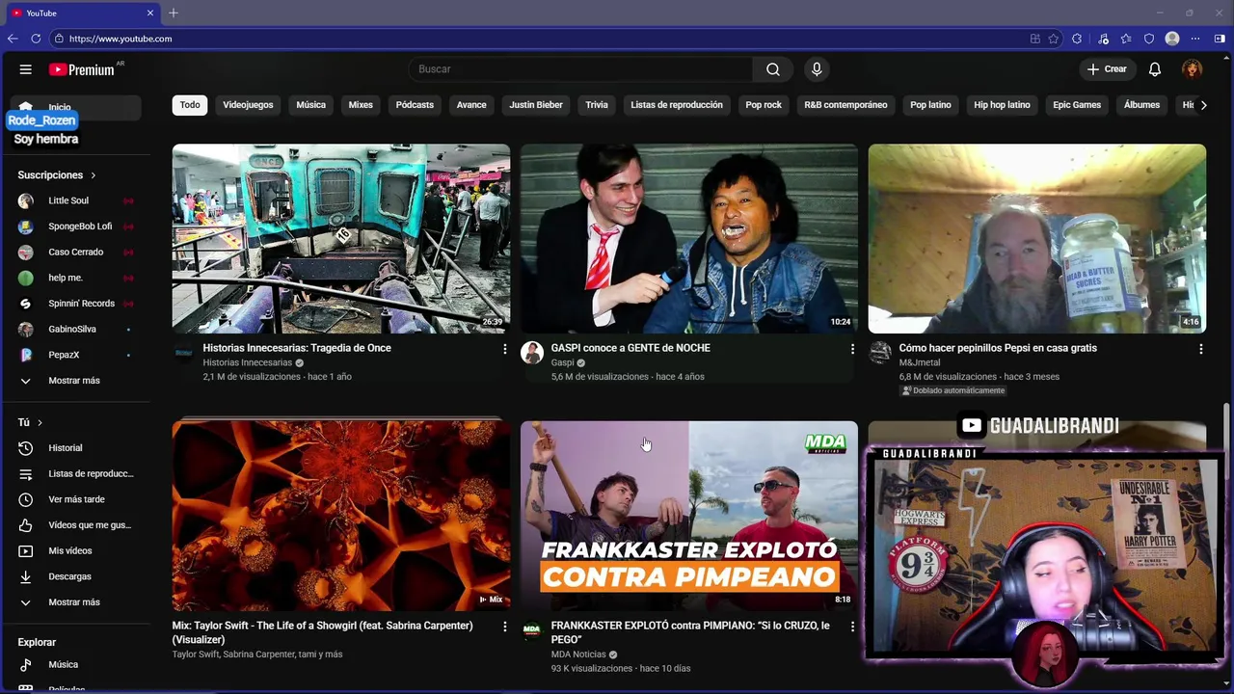
Task: Open Little Soul channel subscription
Action: (76, 200)
